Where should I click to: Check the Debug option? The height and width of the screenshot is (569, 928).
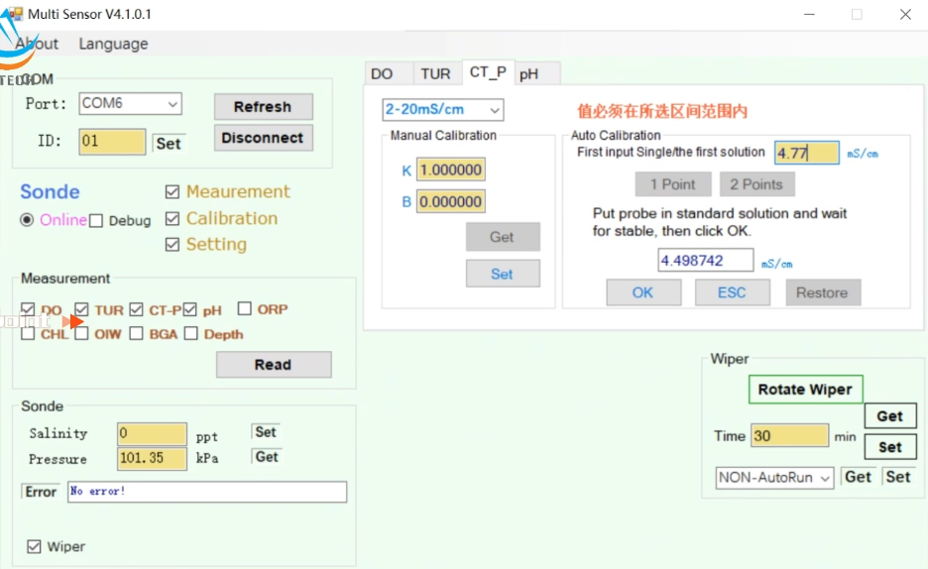tap(96, 221)
